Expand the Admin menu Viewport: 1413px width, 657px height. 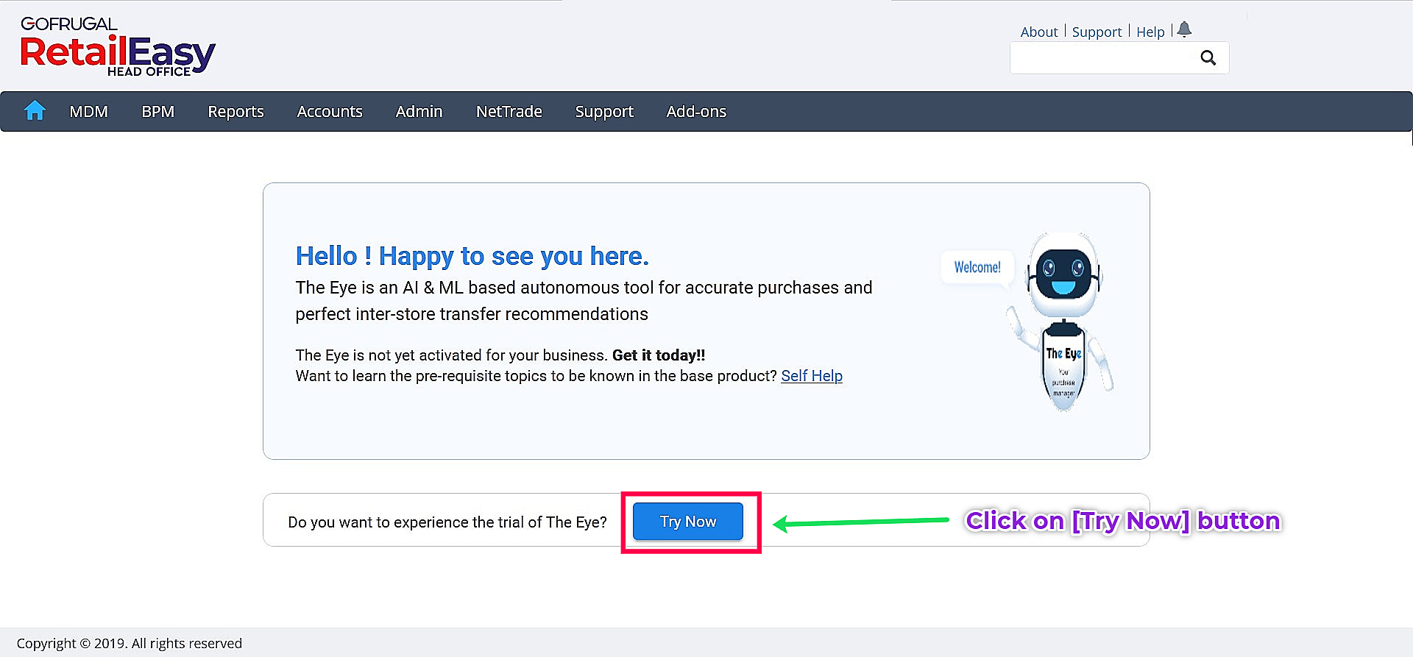419,112
